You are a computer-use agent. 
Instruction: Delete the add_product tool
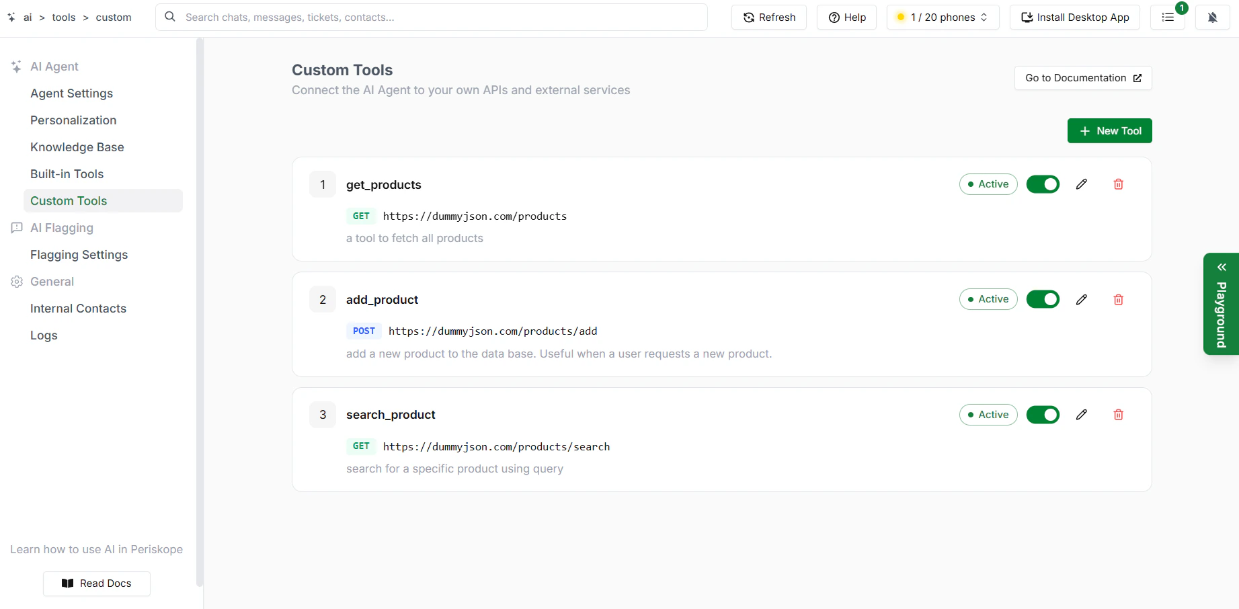tap(1118, 299)
